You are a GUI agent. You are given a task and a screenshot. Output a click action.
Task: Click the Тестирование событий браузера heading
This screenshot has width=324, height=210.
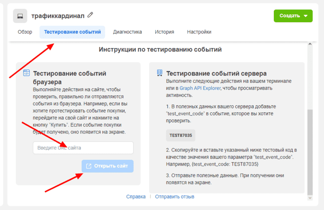(x=69, y=78)
